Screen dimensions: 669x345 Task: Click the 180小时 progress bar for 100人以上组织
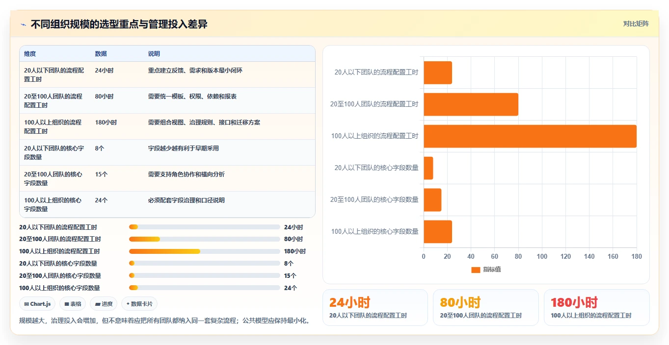tap(204, 251)
